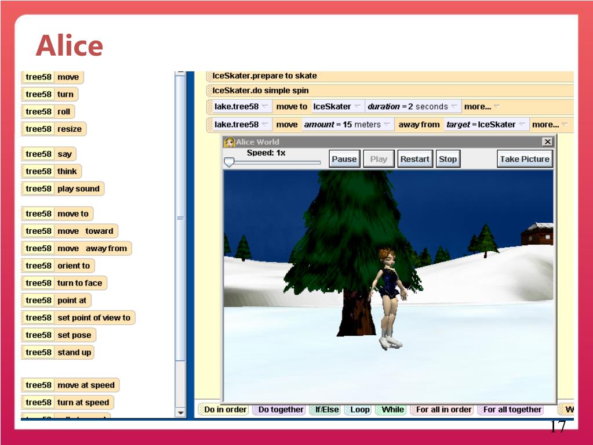The image size is (593, 445).
Task: Select the tree58 play sound tile
Action: click(x=63, y=189)
